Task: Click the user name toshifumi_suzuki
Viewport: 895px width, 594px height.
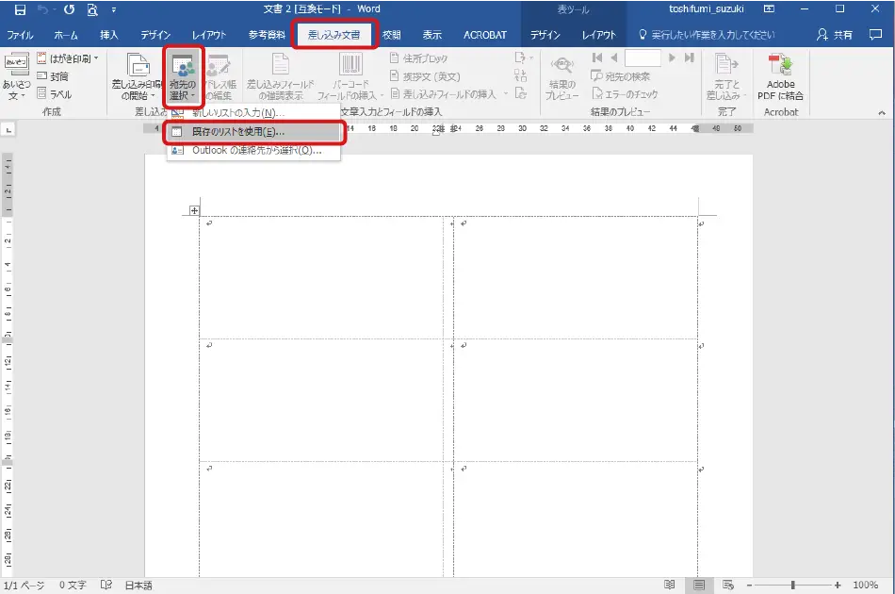Action: pyautogui.click(x=706, y=9)
